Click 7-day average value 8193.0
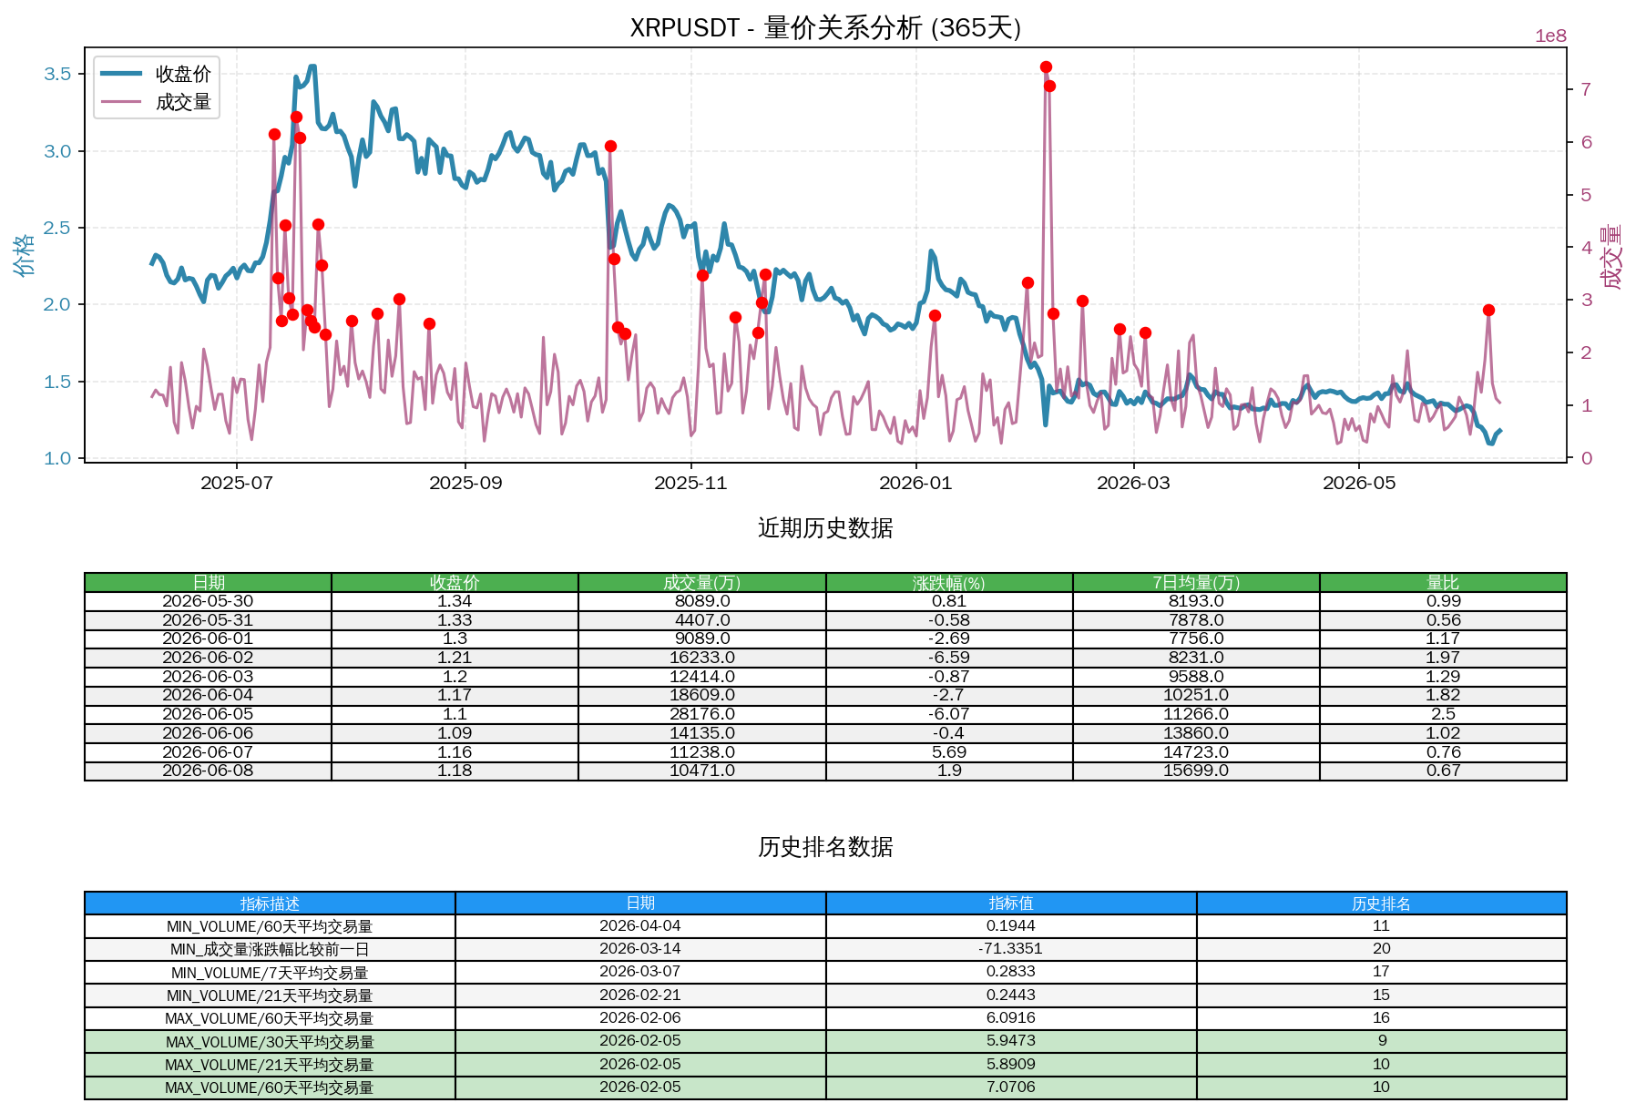This screenshot has height=1113, width=1636. [1196, 601]
